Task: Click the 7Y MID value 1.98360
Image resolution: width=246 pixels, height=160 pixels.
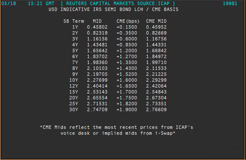Action: tap(97, 62)
